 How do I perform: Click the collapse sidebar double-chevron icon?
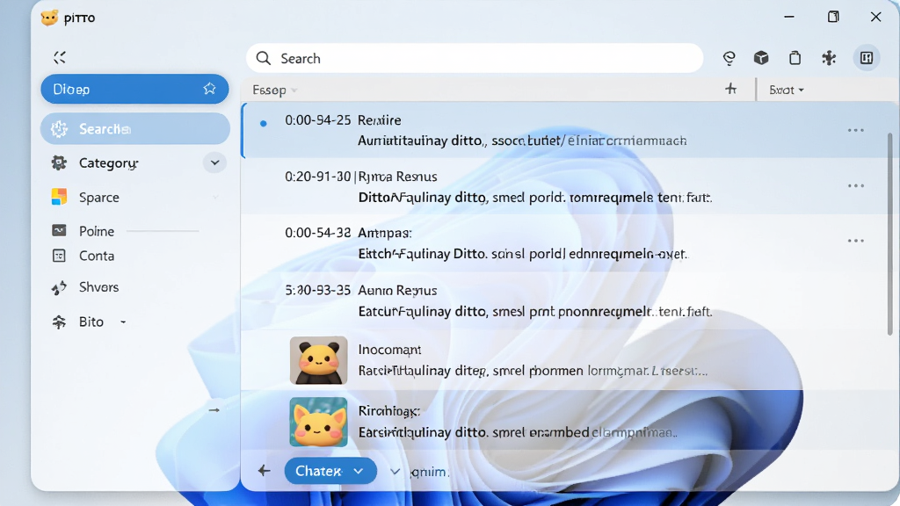click(60, 57)
